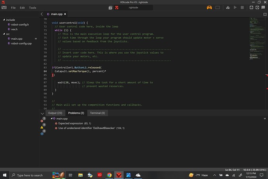Open the notification center icon
Screen dimensions: 268x179
(261, 175)
